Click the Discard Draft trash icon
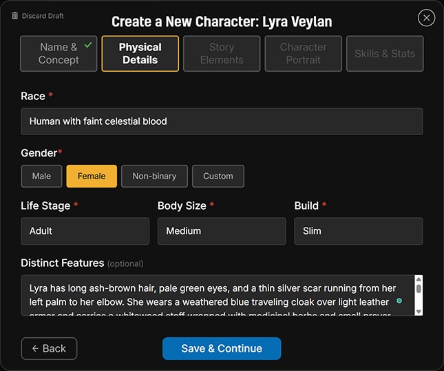This screenshot has height=371, width=444. pyautogui.click(x=14, y=16)
